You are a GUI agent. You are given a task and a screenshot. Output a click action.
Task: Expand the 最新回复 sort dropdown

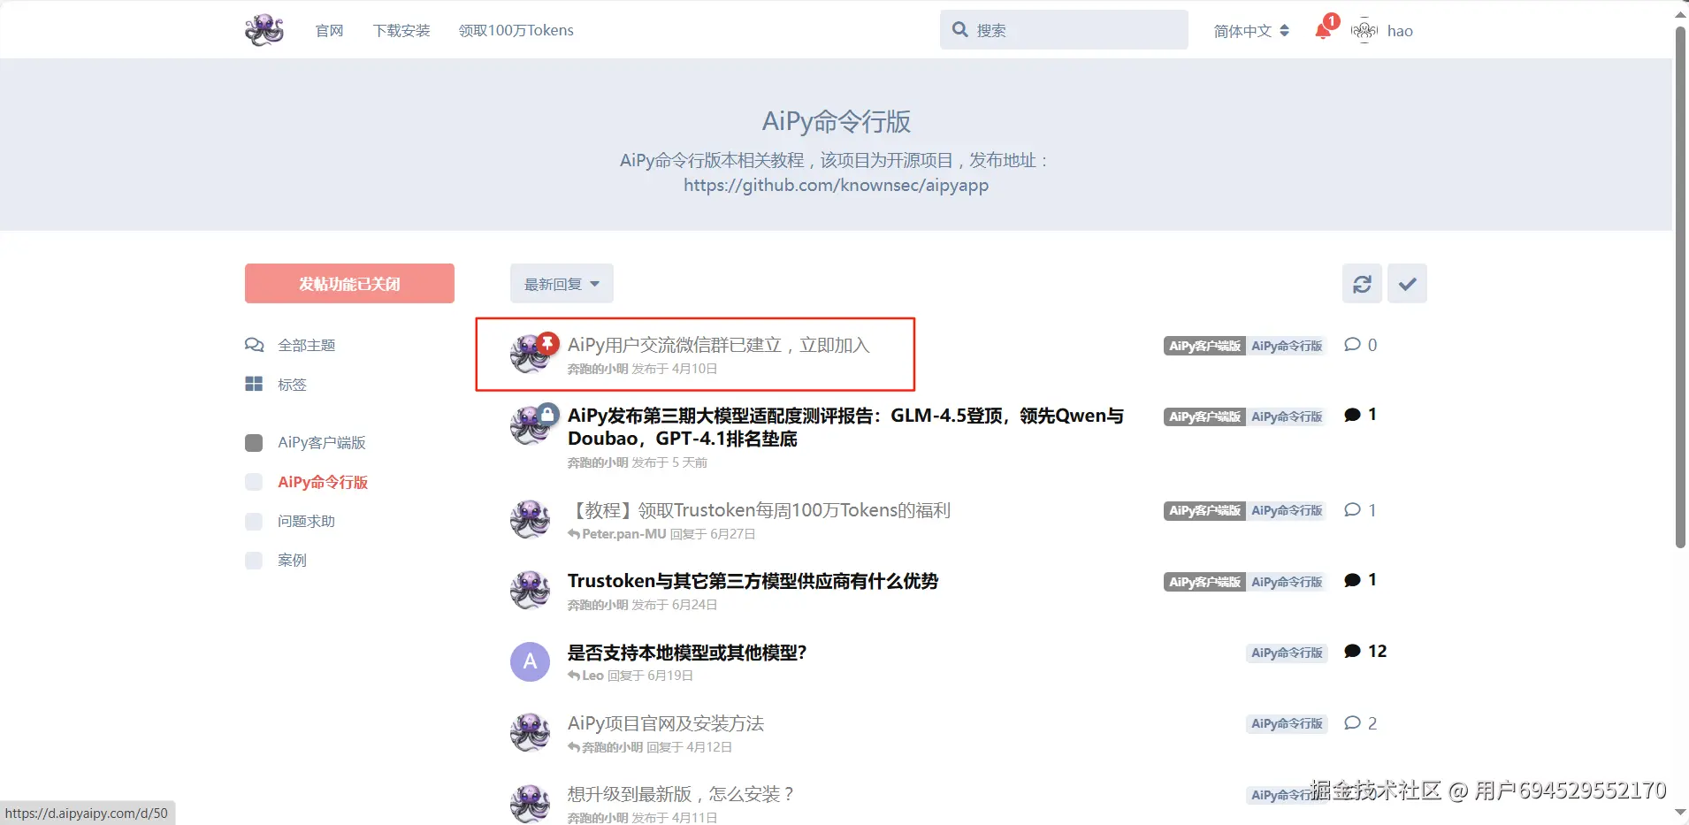point(562,284)
